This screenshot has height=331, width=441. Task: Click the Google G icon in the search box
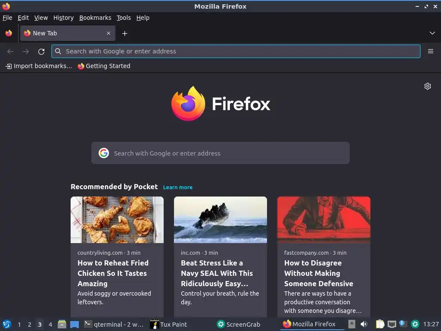104,153
